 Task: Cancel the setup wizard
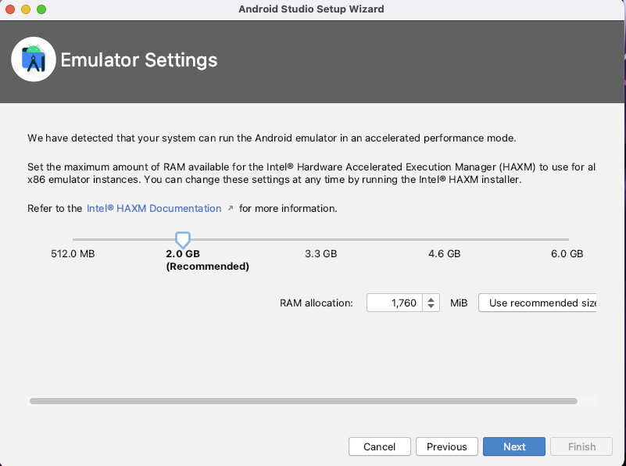click(379, 446)
